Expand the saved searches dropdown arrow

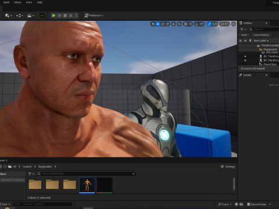point(133,174)
